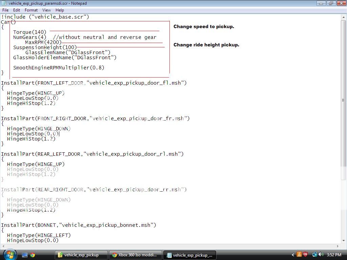Screen dimensions: 347x260
Task: Open the Format menu
Action: (x=31, y=10)
